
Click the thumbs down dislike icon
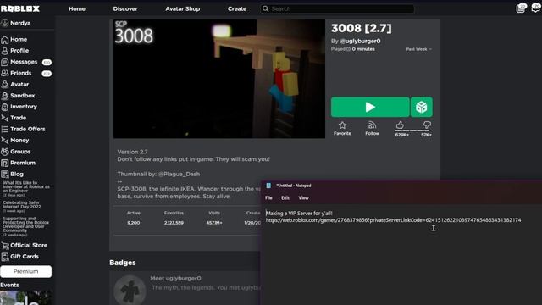427,125
